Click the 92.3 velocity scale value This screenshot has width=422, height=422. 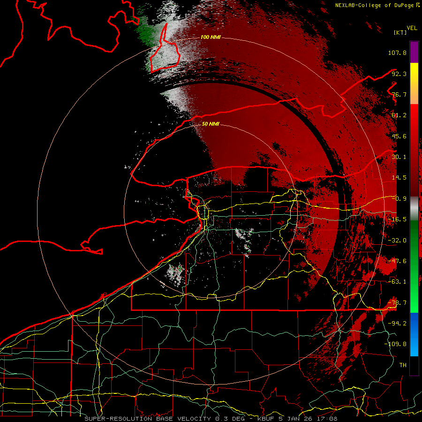coord(399,74)
